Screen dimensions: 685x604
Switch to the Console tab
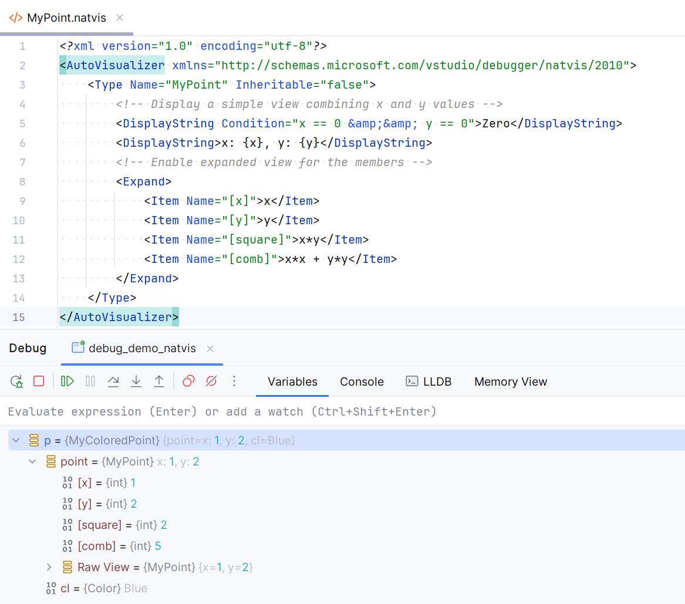click(x=361, y=382)
